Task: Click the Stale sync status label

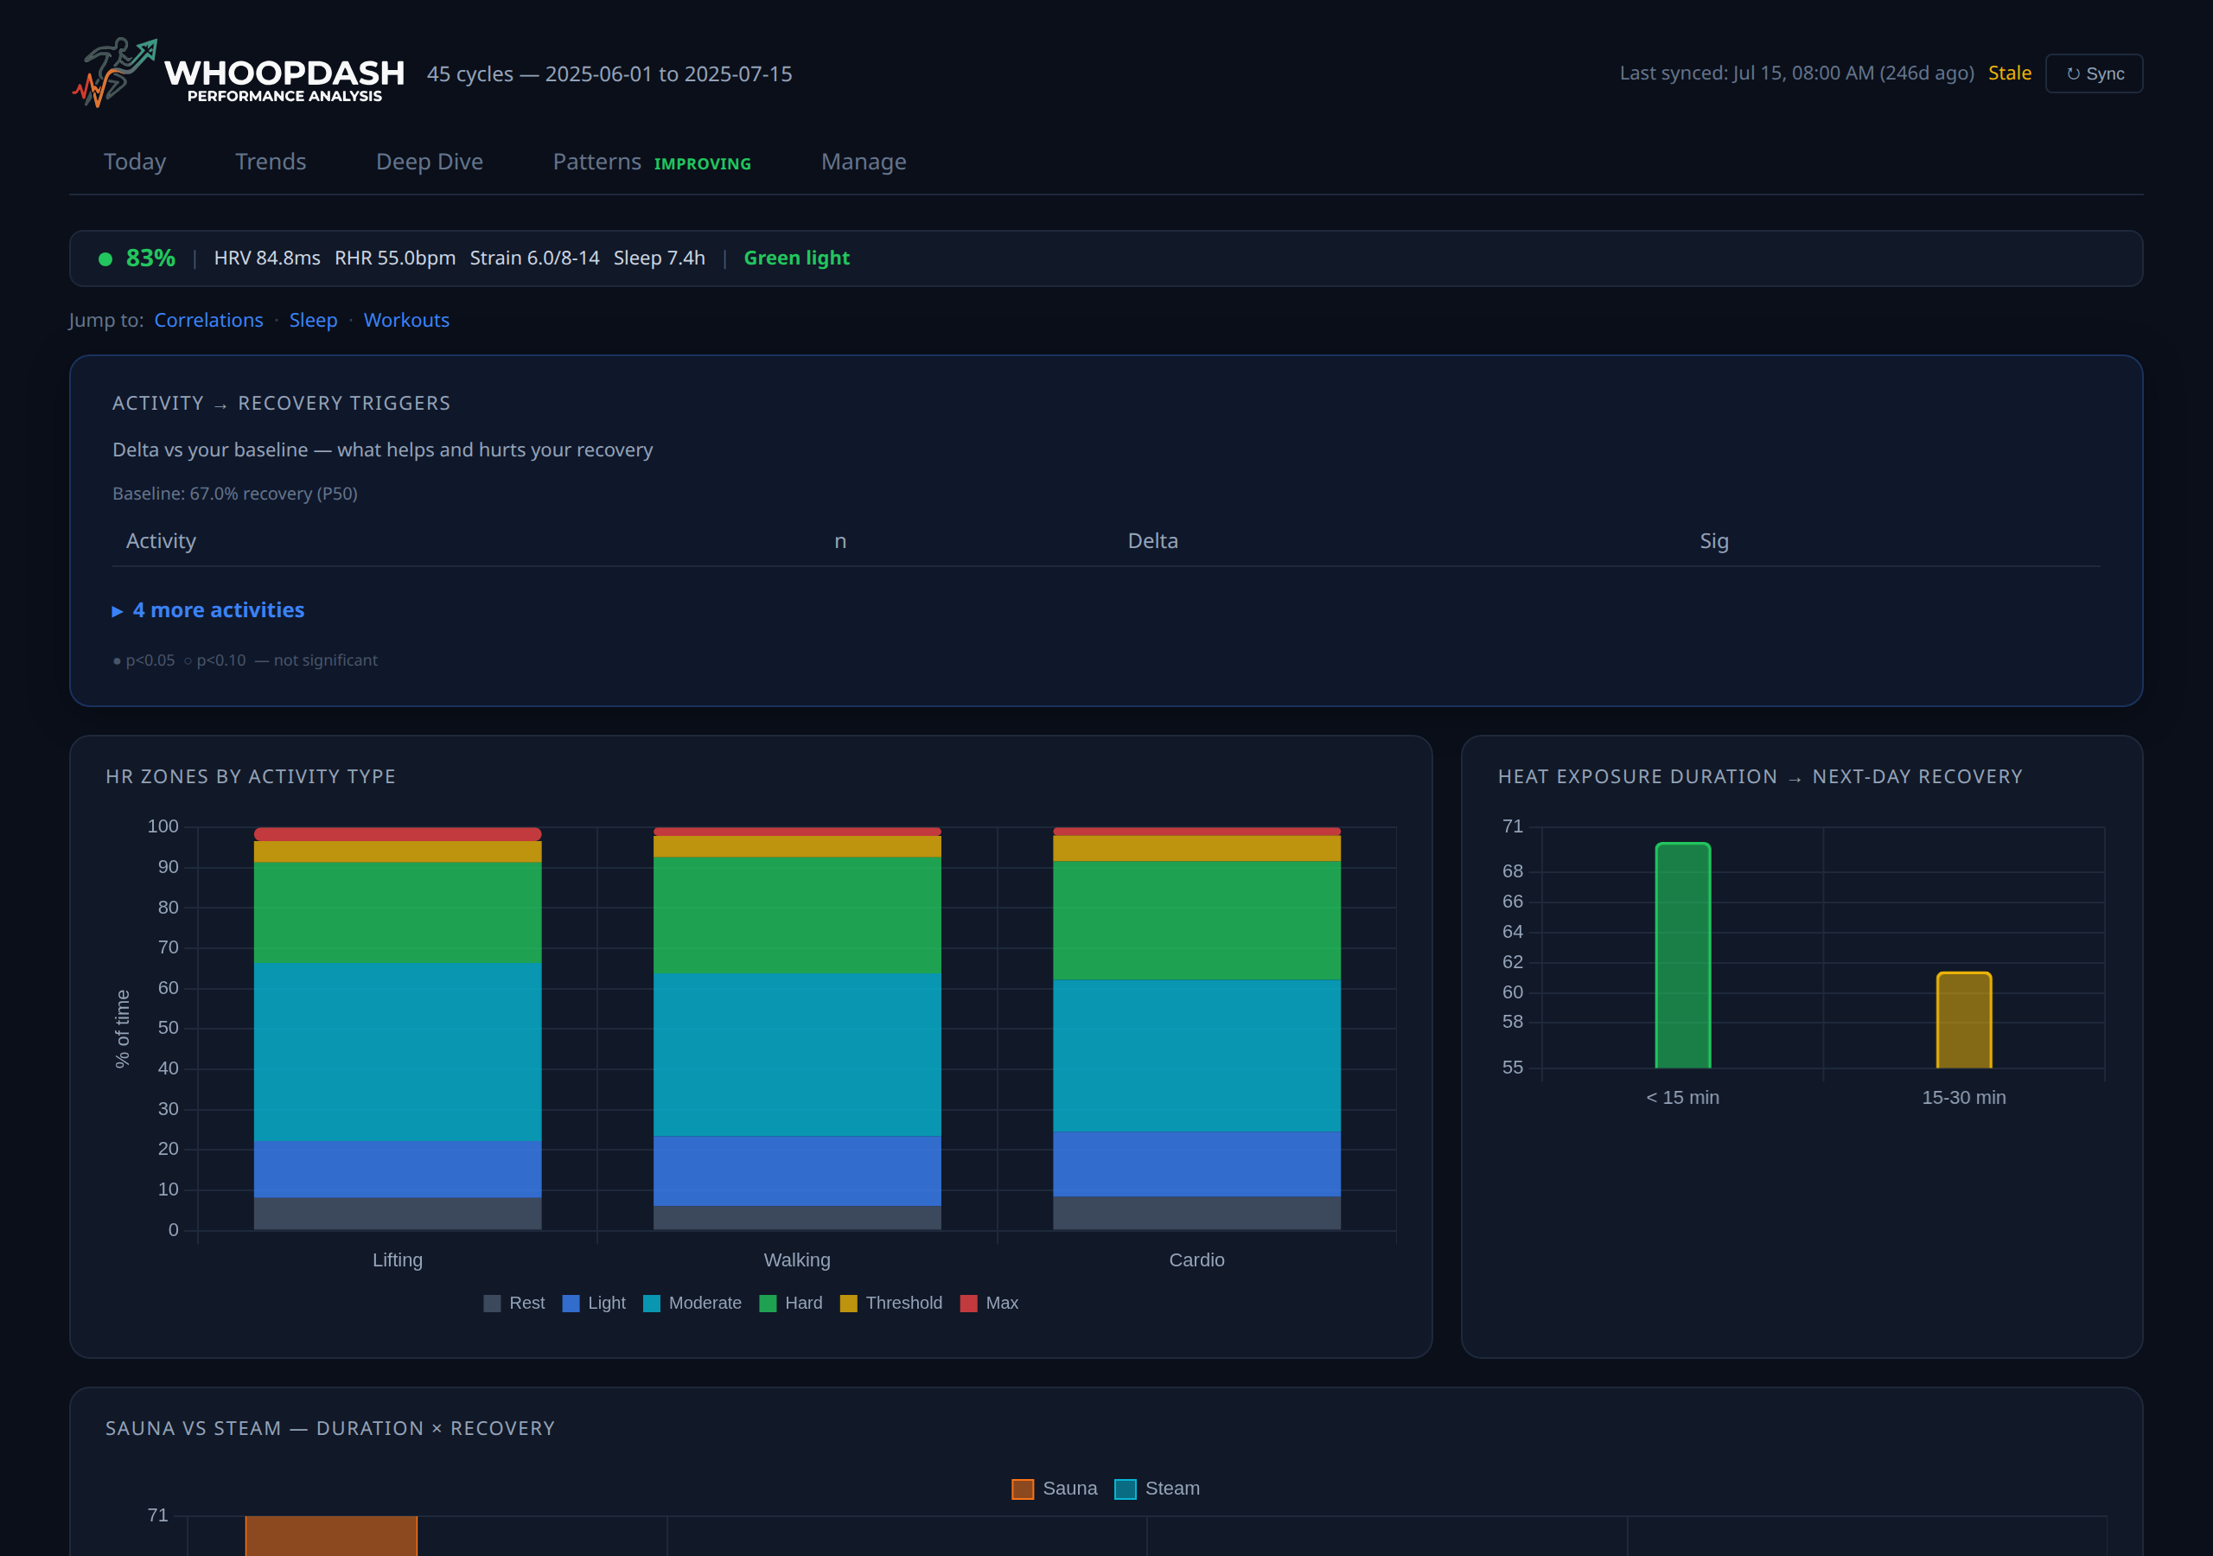Action: pyautogui.click(x=2010, y=73)
